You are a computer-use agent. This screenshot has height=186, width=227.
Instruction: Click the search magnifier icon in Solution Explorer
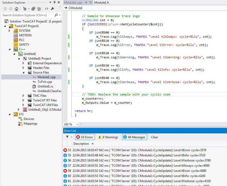tap(56, 15)
